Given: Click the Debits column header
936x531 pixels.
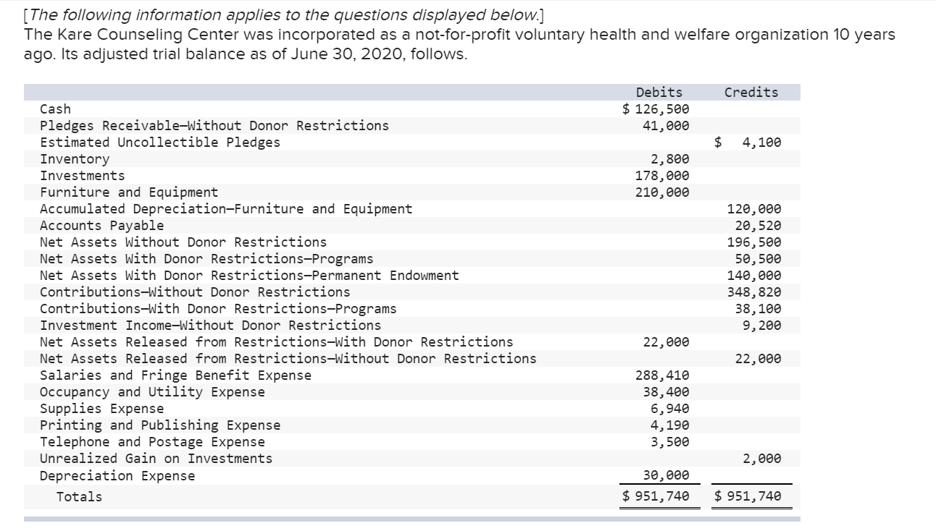Looking at the screenshot, I should [659, 93].
